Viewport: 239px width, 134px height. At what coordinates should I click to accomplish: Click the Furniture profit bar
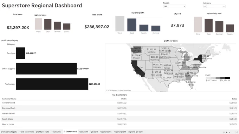21,53
